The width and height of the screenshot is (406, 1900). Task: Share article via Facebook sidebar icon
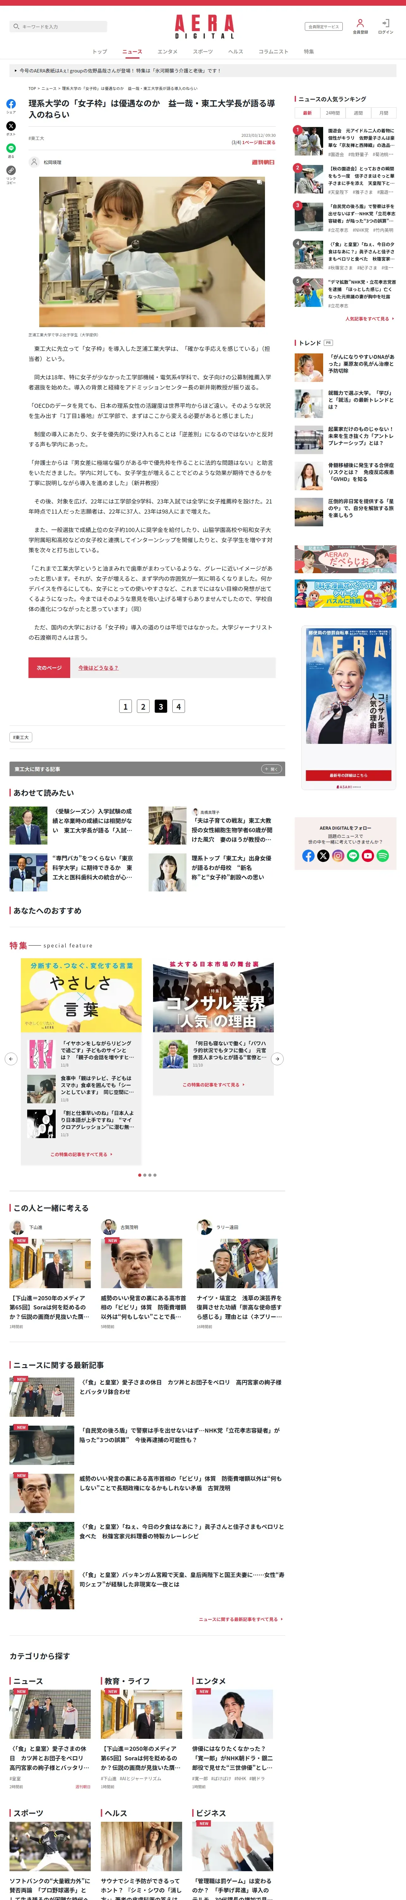[11, 104]
